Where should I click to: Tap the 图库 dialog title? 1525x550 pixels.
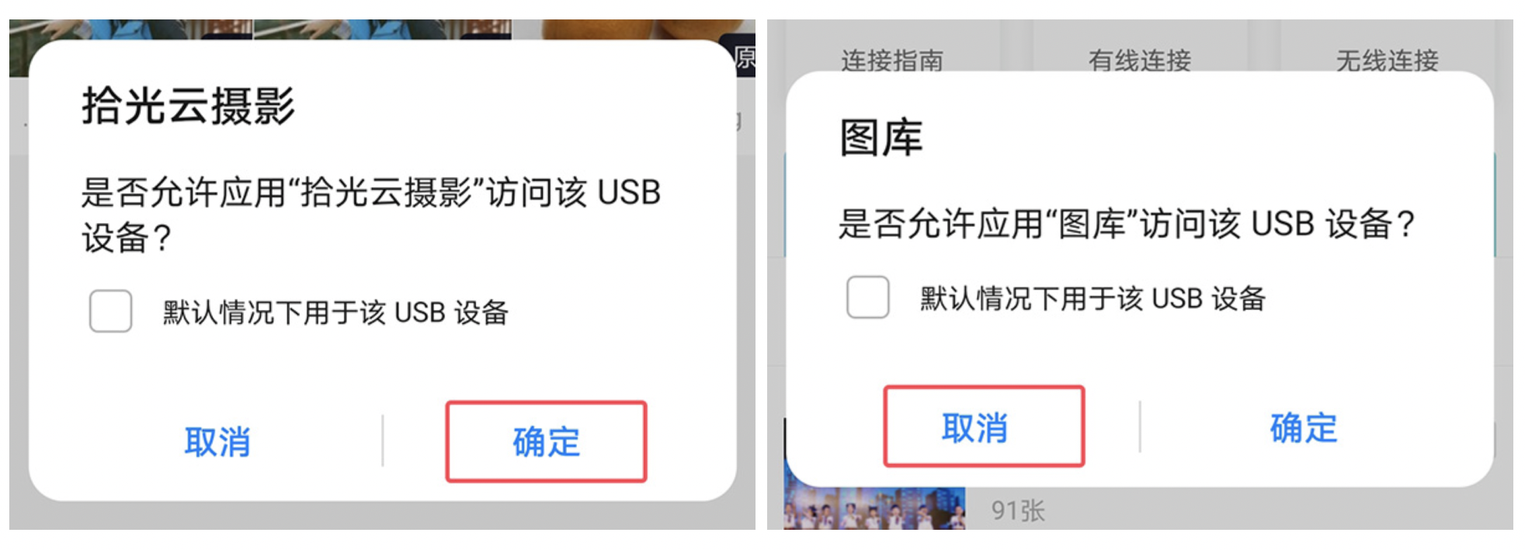coord(881,137)
